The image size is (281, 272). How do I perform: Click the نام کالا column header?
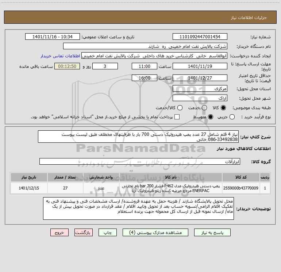coord(171,177)
